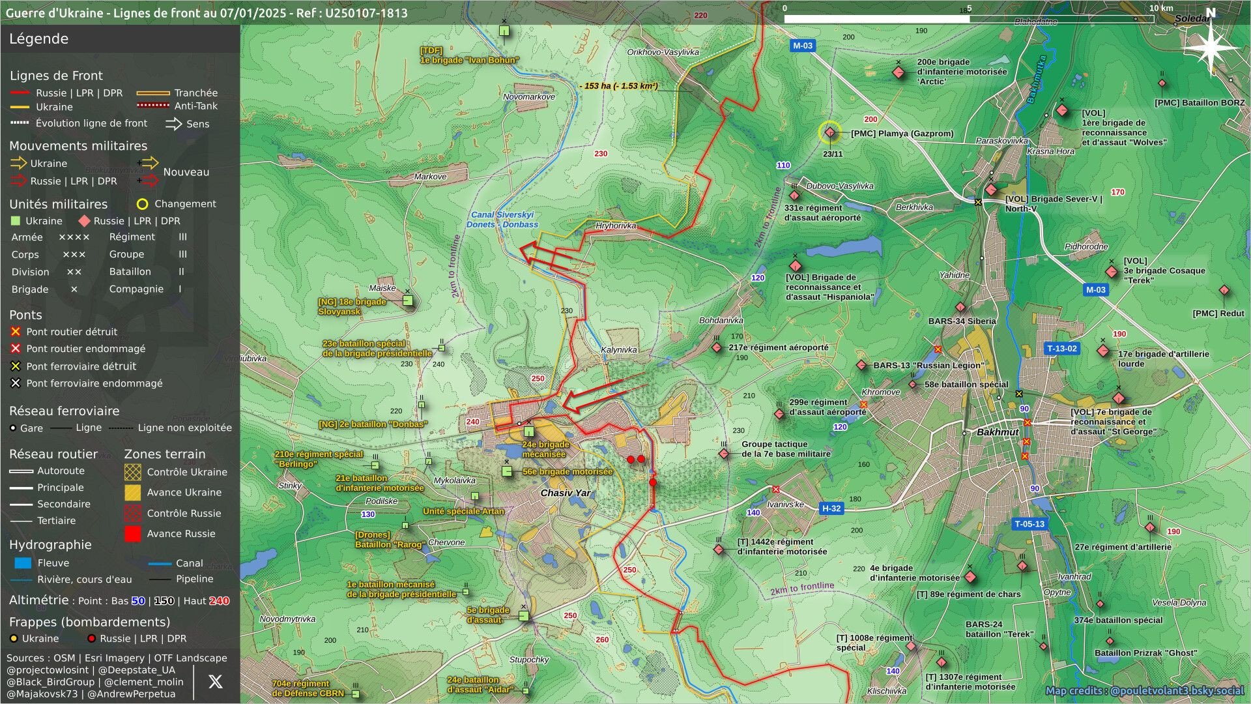Click the 56e brigade motorisée green square marker
1251x704 pixels.
point(507,471)
